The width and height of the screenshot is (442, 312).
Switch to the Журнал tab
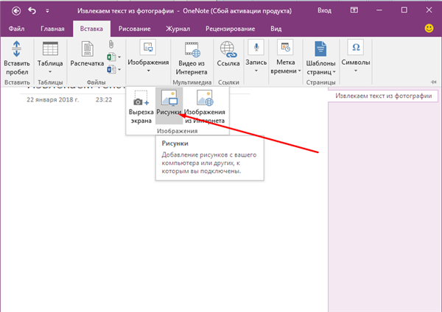(178, 29)
